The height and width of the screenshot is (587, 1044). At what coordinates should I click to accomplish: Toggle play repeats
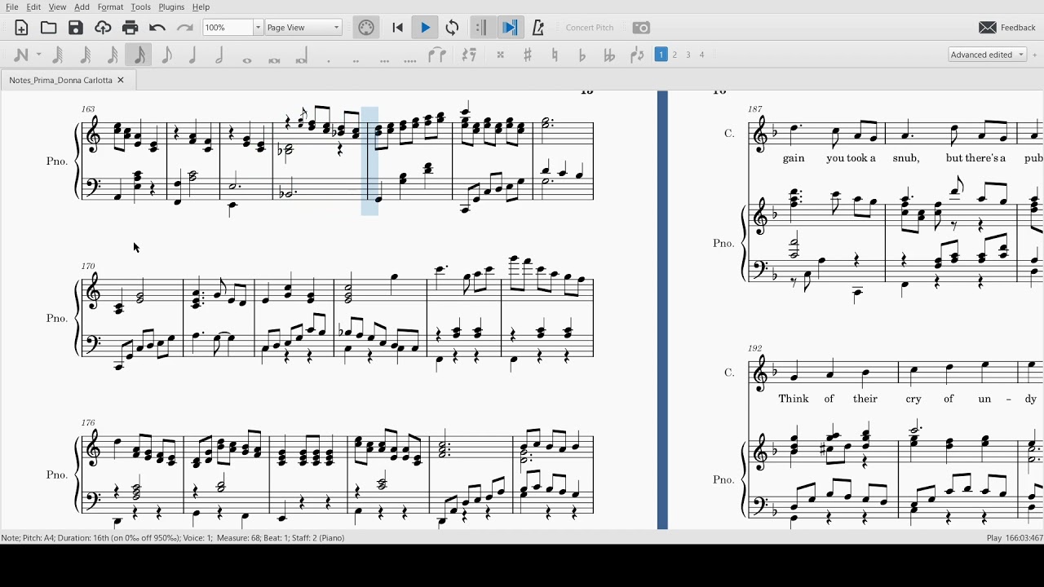481,28
